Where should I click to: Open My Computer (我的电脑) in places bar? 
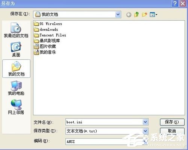pos(16,88)
